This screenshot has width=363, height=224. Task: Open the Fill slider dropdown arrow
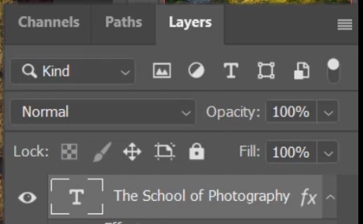(328, 153)
